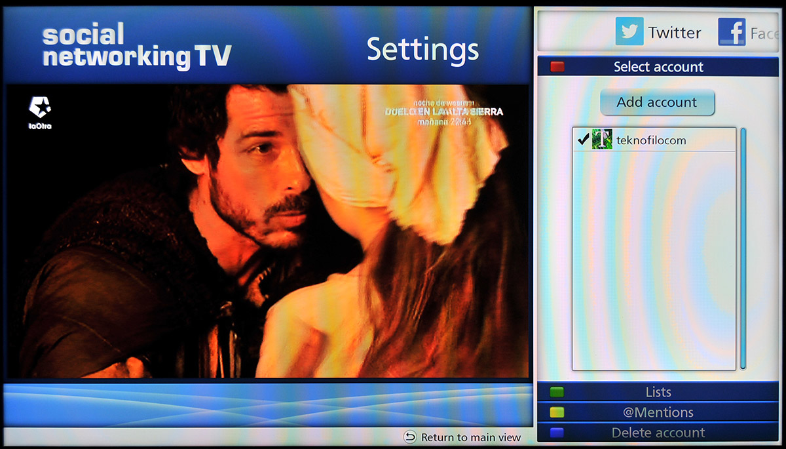Click the teknofilocom profile avatar
The height and width of the screenshot is (449, 786).
coord(601,140)
